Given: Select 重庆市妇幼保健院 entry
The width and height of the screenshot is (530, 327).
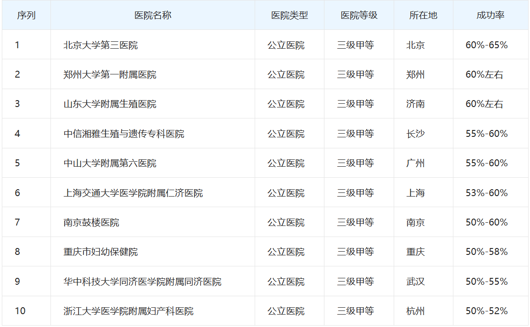Looking at the screenshot, I should (x=100, y=252).
